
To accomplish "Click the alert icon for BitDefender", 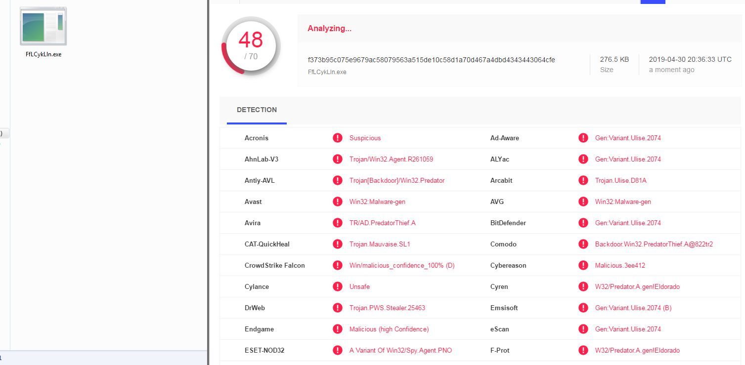I will pyautogui.click(x=583, y=223).
